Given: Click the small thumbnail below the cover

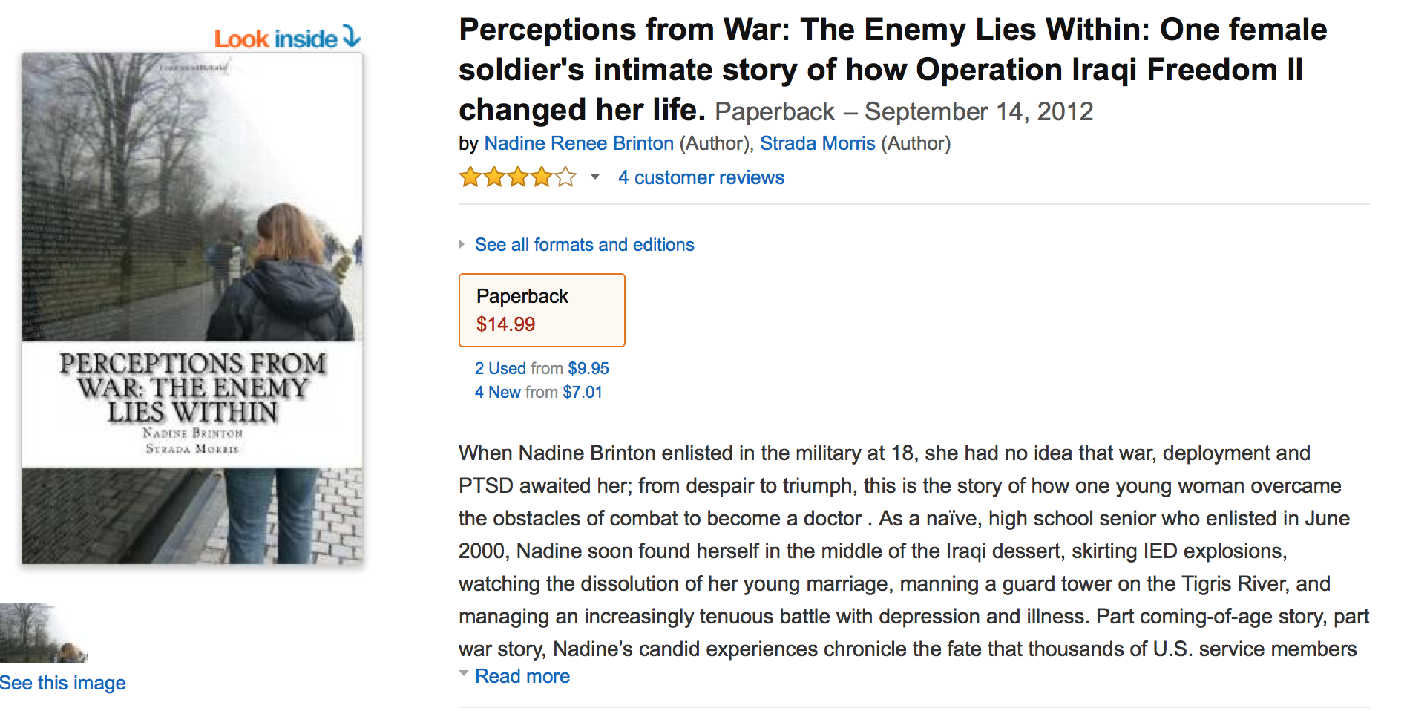Looking at the screenshot, I should click(43, 632).
